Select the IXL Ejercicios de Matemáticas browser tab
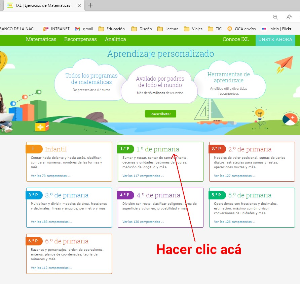The image size is (300, 284). coord(43,5)
